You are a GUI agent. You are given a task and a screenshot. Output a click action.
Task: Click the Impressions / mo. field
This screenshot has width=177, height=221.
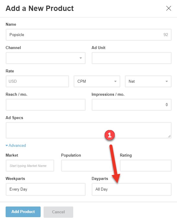(132, 105)
